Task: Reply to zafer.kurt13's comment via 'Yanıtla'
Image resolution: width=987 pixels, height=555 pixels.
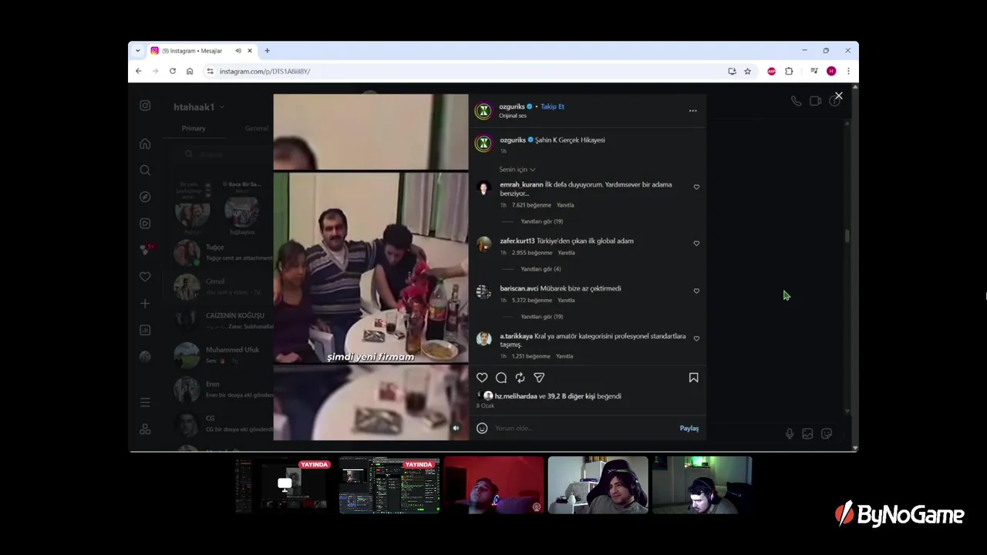Action: click(x=566, y=253)
